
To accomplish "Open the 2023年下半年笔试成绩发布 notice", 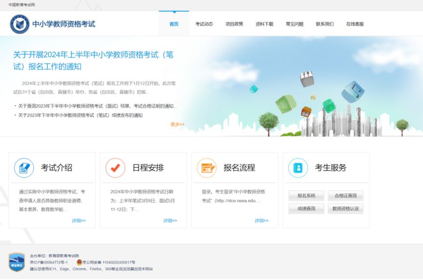I will [80, 115].
